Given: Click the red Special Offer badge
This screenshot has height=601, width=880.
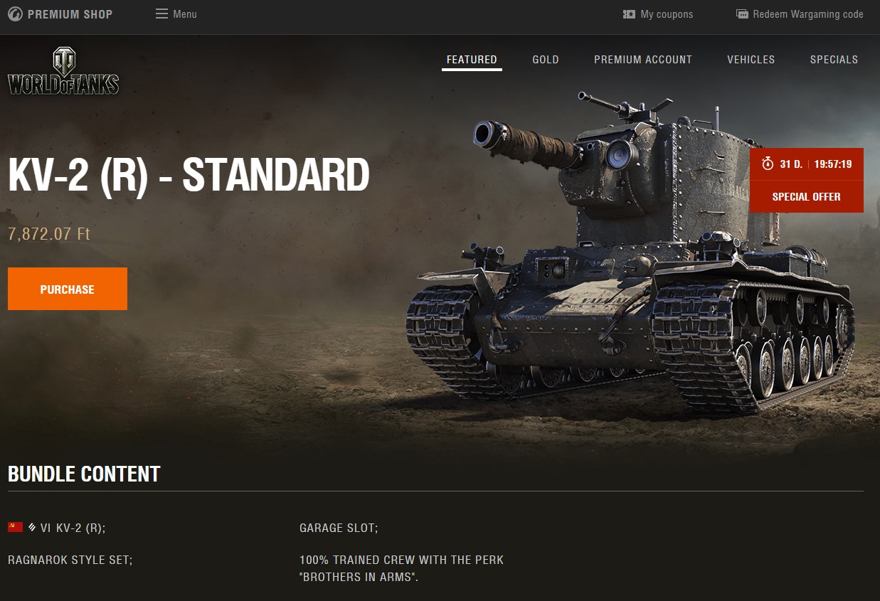Looking at the screenshot, I should (807, 196).
